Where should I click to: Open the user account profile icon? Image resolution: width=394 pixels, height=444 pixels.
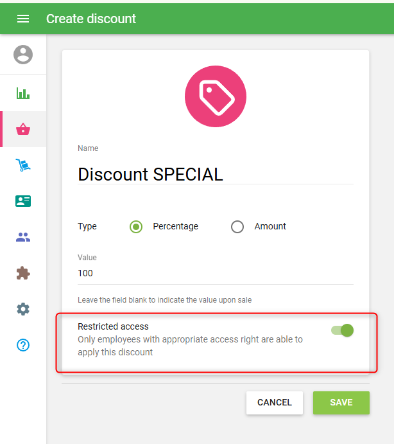pos(23,55)
